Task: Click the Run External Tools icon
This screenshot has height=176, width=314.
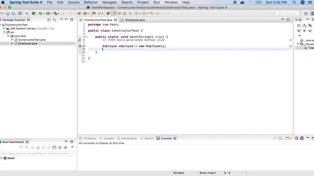Action: pos(55,13)
